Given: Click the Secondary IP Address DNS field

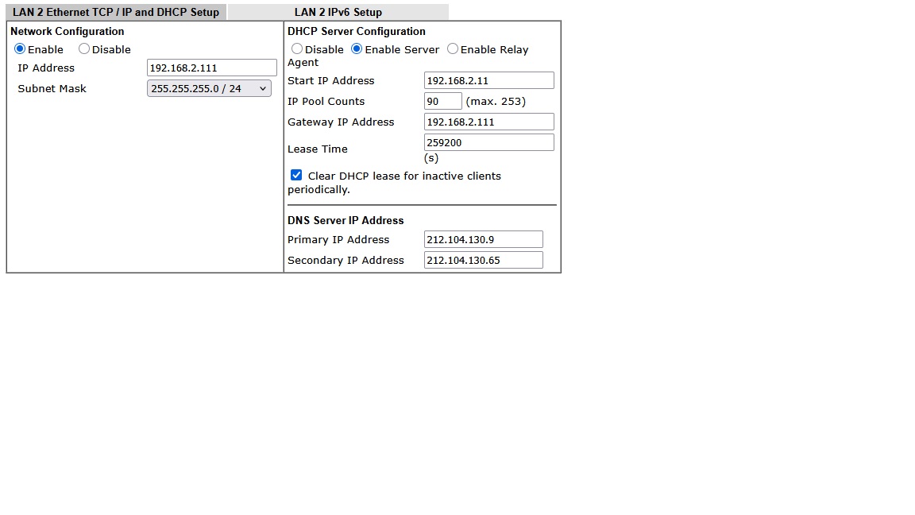Looking at the screenshot, I should (x=483, y=261).
